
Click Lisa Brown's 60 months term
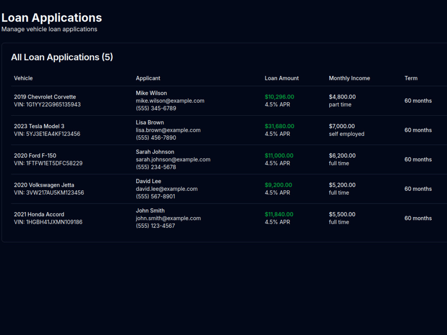(x=418, y=130)
